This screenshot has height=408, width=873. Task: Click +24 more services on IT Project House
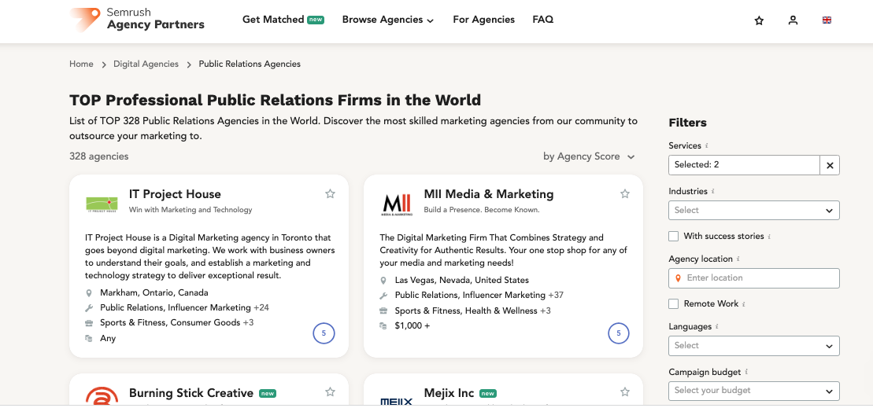[x=261, y=307]
